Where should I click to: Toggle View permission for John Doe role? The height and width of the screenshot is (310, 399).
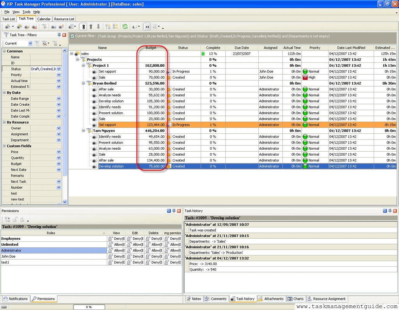[116, 257]
